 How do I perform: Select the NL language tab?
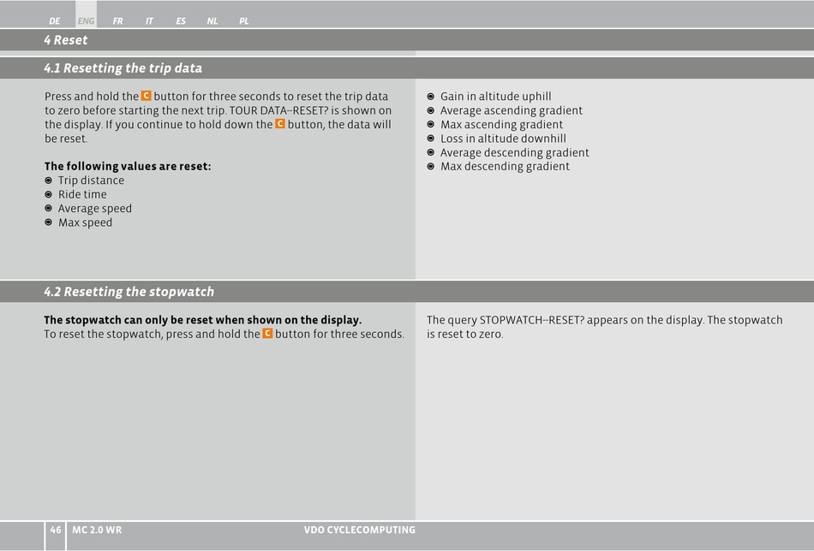coord(212,21)
